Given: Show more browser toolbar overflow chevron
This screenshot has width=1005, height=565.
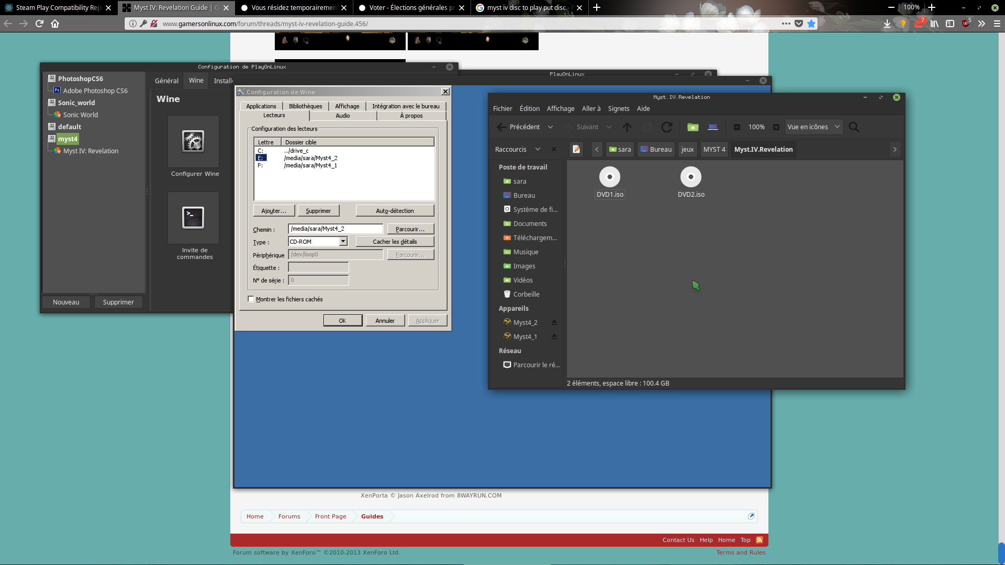Looking at the screenshot, I should pos(981,24).
